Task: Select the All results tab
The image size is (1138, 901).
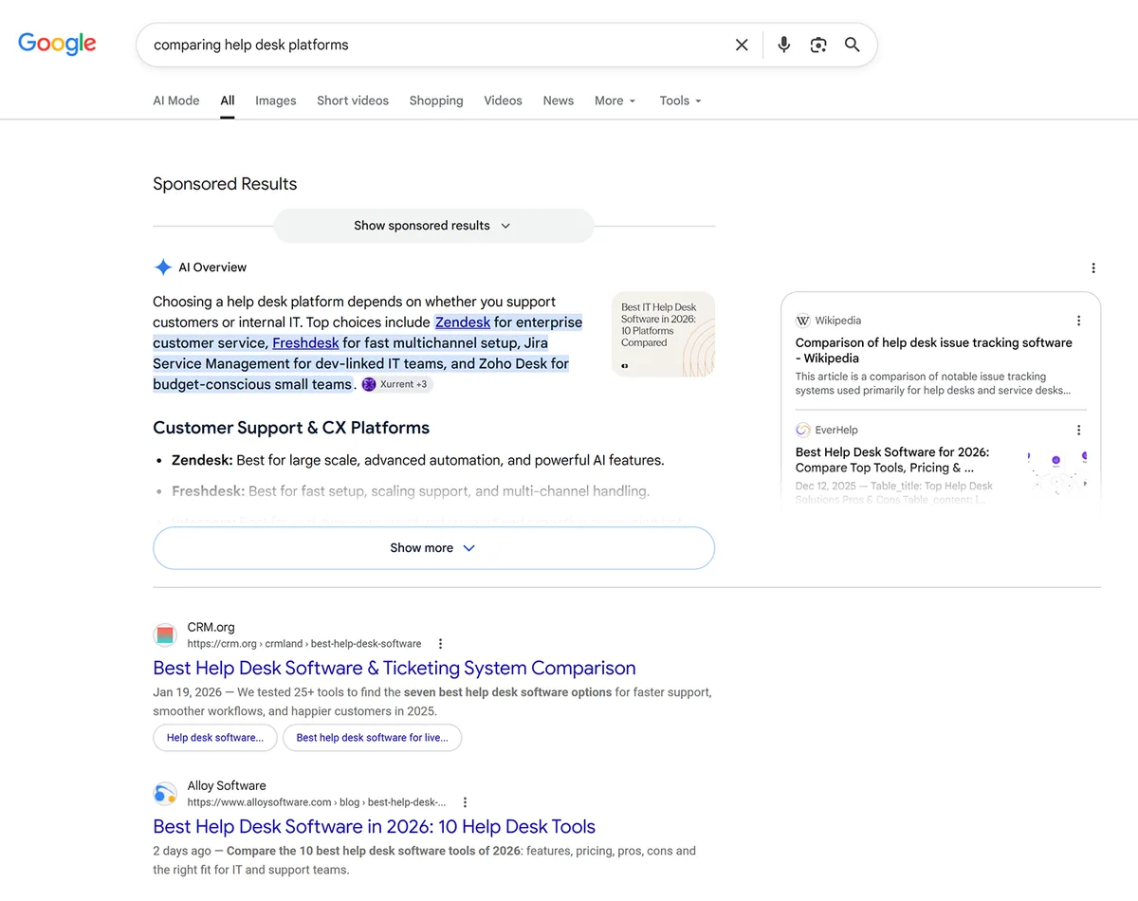Action: tap(228, 101)
